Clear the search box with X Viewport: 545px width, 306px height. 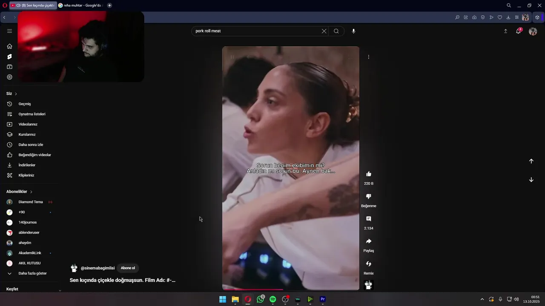coord(324,31)
